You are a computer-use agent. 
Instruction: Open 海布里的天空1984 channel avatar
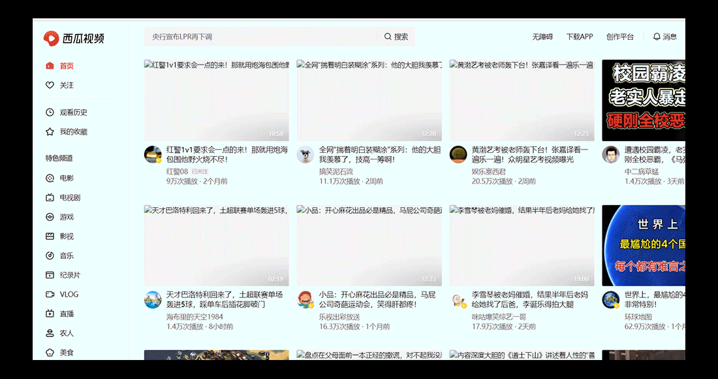153,300
